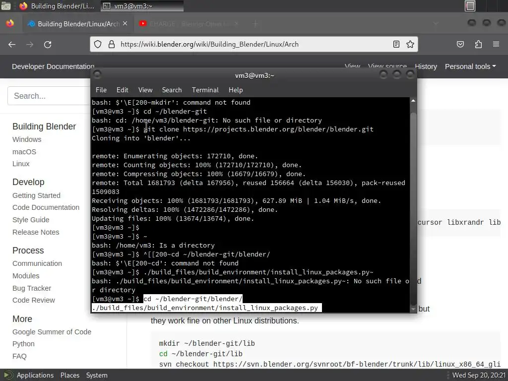
Task: Open the Modules sidebar link
Action: click(26, 276)
